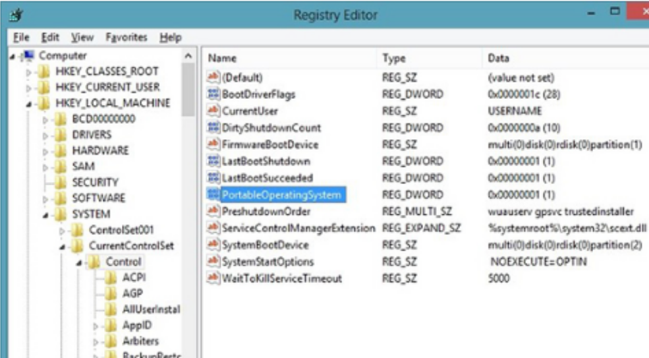Click the Registry Editor title bar icon
This screenshot has width=649, height=358.
[x=13, y=15]
